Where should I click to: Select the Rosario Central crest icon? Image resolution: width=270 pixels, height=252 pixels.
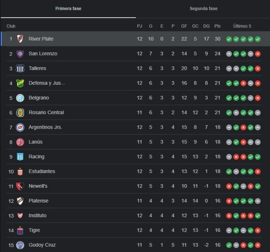pyautogui.click(x=20, y=112)
